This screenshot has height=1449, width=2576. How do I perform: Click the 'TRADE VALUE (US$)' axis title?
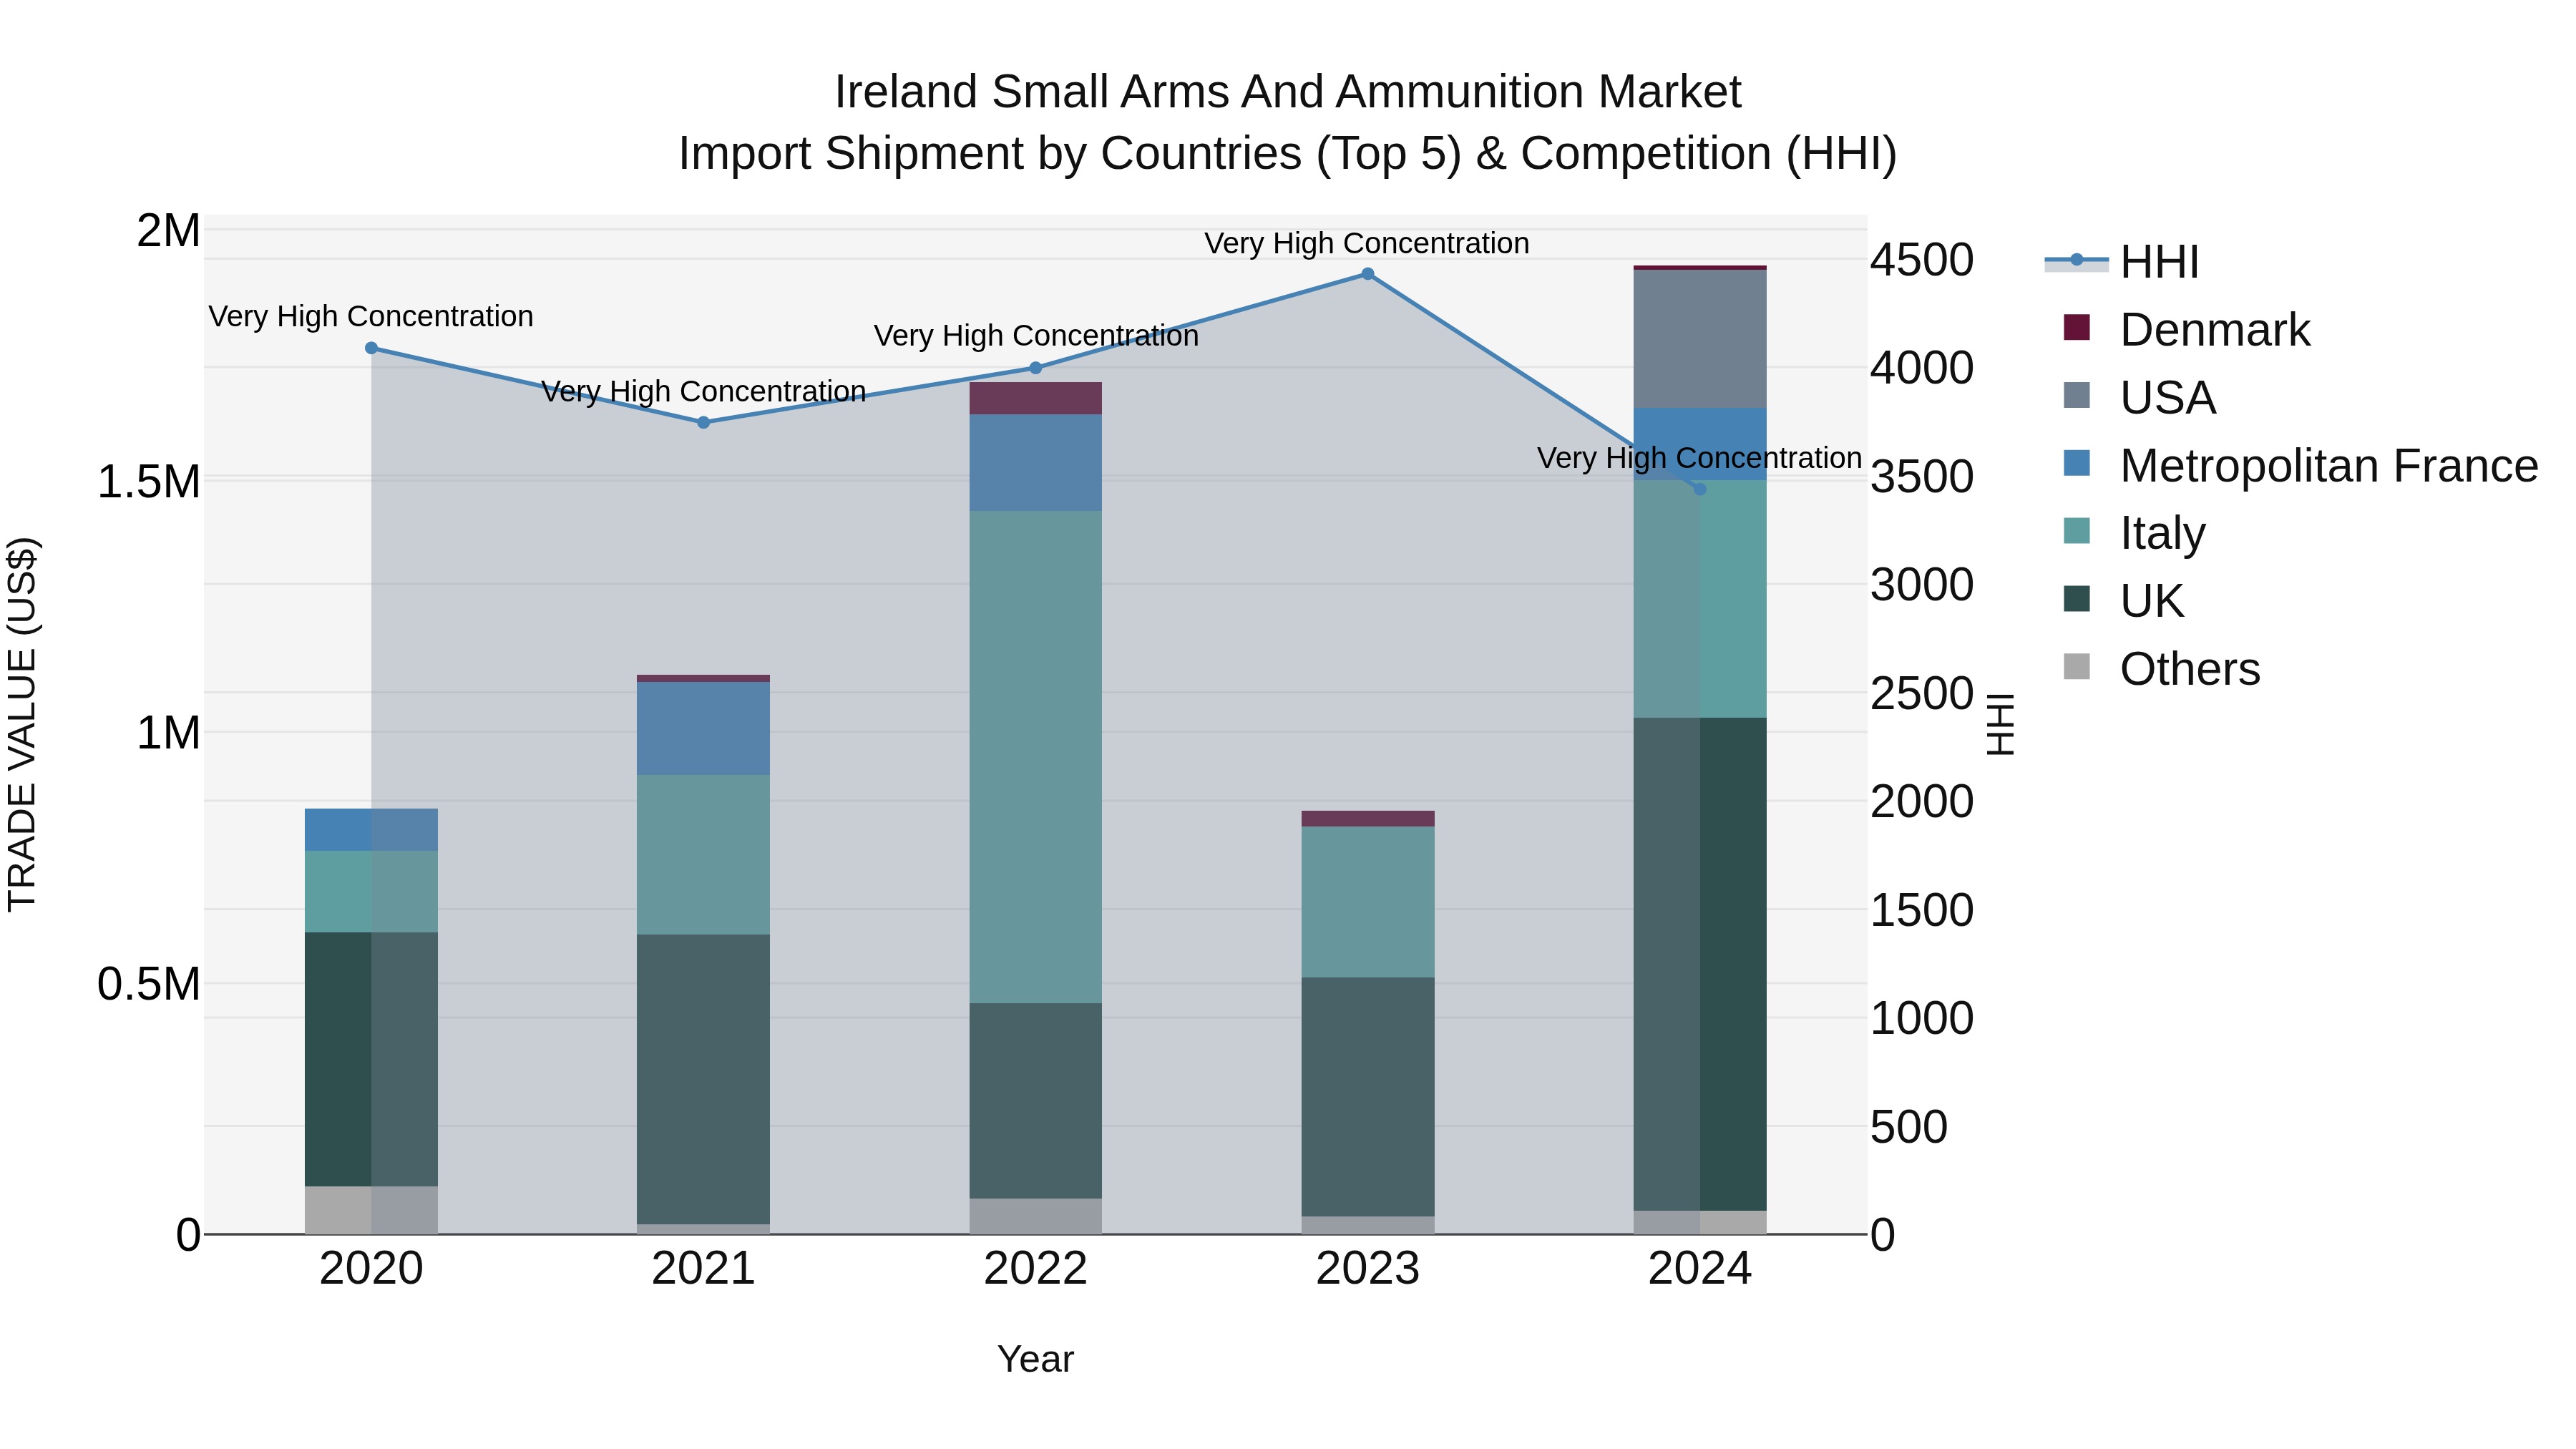pyautogui.click(x=22, y=724)
